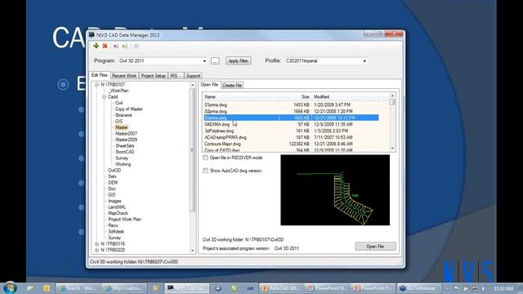Select the Copy of Master folder
Image resolution: width=523 pixels, height=294 pixels.
click(129, 109)
